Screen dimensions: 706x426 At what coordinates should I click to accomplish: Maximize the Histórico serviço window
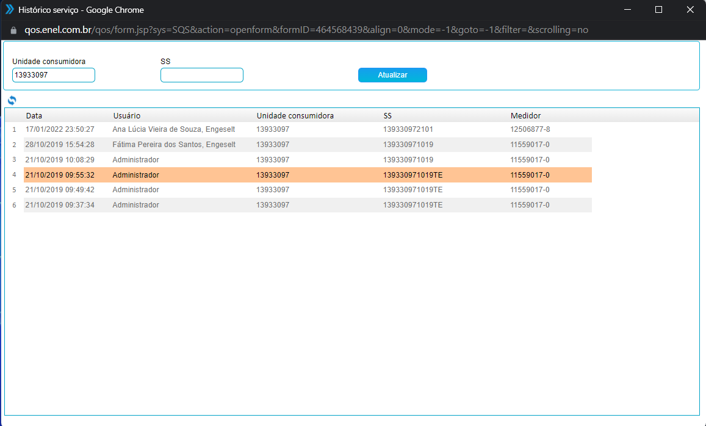click(658, 10)
